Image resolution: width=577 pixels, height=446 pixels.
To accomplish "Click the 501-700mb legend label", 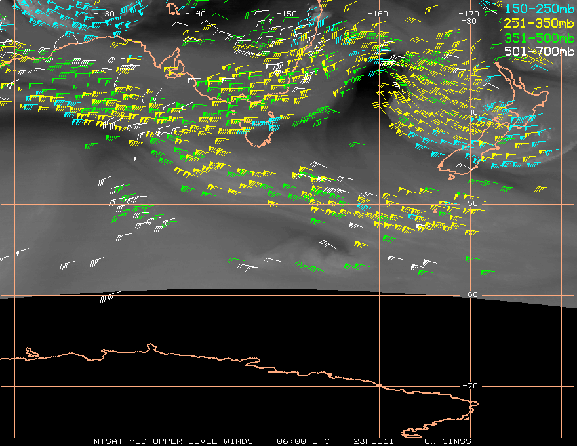I will pyautogui.click(x=539, y=51).
